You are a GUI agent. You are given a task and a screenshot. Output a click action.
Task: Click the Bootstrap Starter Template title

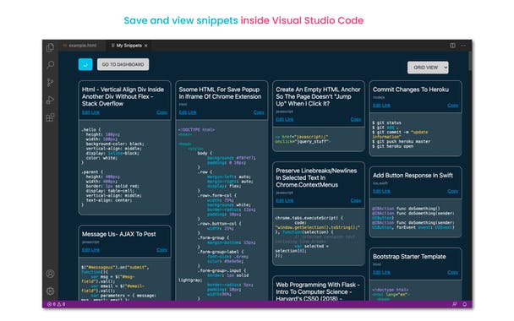pyautogui.click(x=409, y=257)
